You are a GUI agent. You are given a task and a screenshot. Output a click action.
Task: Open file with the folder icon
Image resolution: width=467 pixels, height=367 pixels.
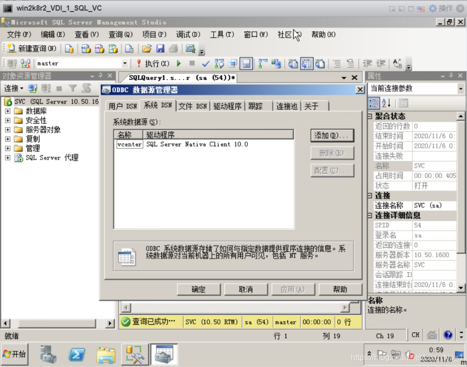click(146, 48)
